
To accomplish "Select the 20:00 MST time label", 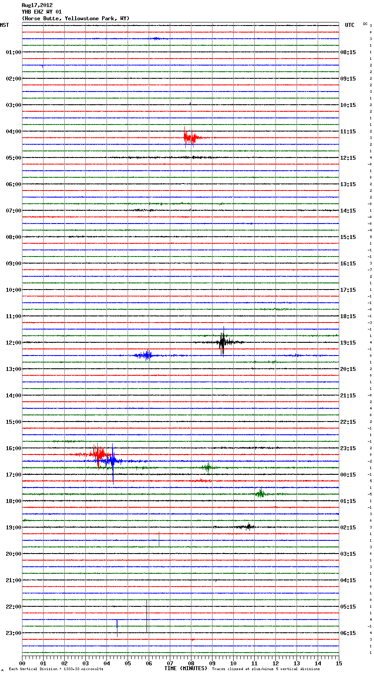I will point(14,554).
